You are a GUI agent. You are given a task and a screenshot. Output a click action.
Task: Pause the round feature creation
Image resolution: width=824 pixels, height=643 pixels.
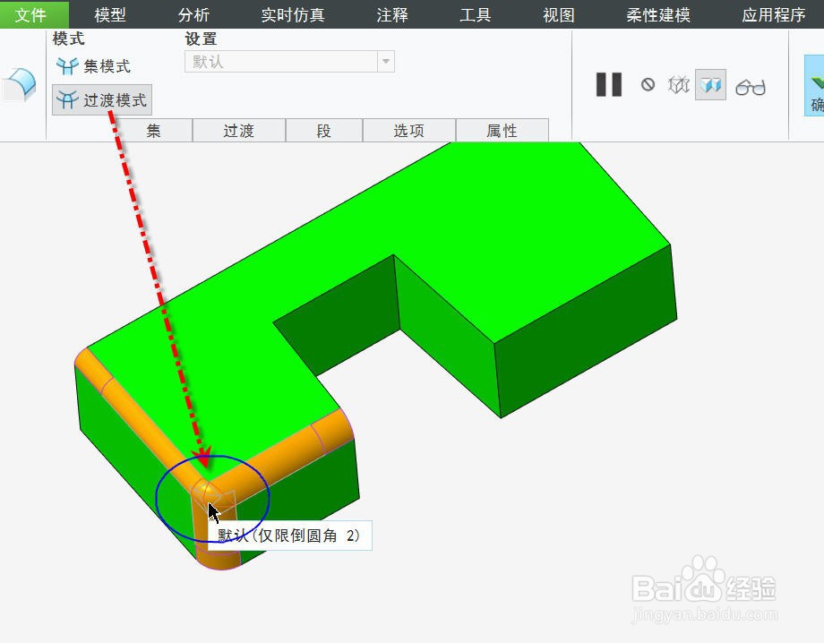607,86
